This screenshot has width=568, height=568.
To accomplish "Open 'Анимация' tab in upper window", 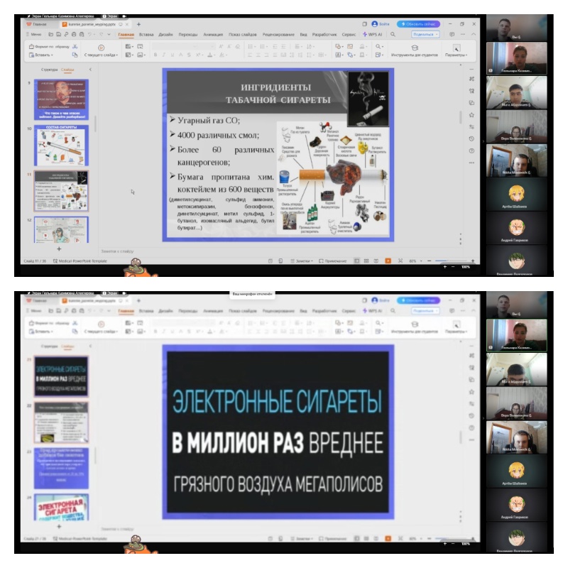I will pyautogui.click(x=213, y=34).
